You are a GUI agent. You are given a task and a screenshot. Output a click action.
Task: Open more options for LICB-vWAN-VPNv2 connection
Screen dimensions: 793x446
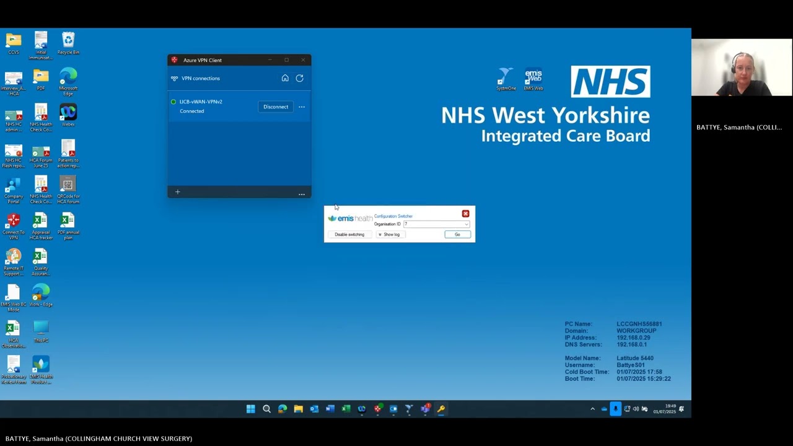tap(302, 107)
